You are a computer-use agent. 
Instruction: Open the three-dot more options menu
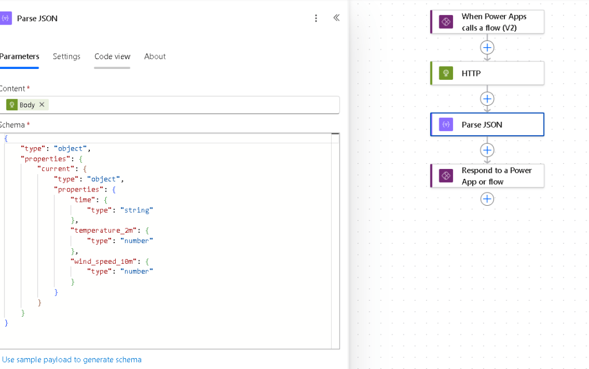[x=316, y=18]
